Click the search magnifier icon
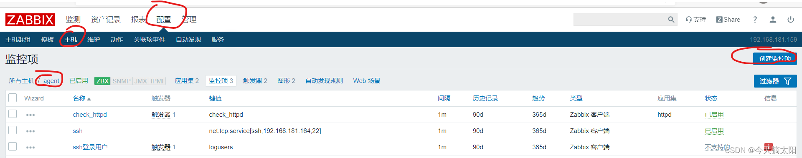The image size is (802, 158). tap(671, 20)
